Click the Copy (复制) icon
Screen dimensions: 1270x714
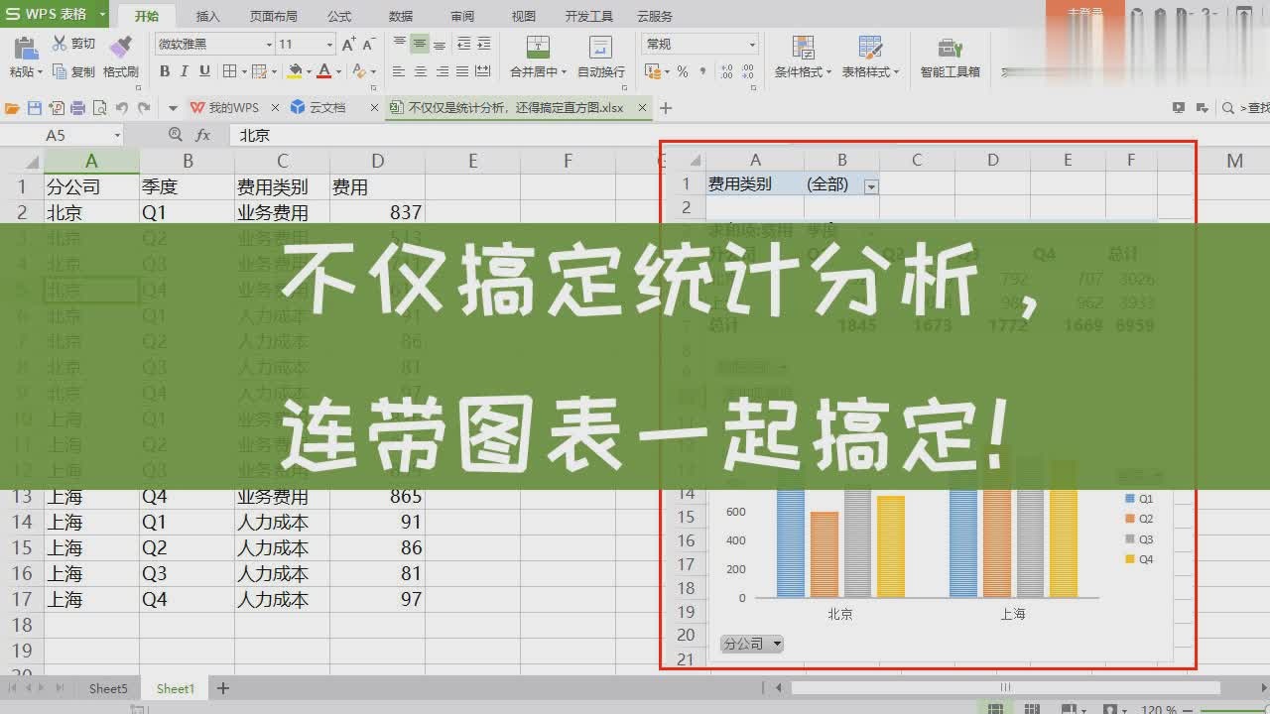(60, 71)
